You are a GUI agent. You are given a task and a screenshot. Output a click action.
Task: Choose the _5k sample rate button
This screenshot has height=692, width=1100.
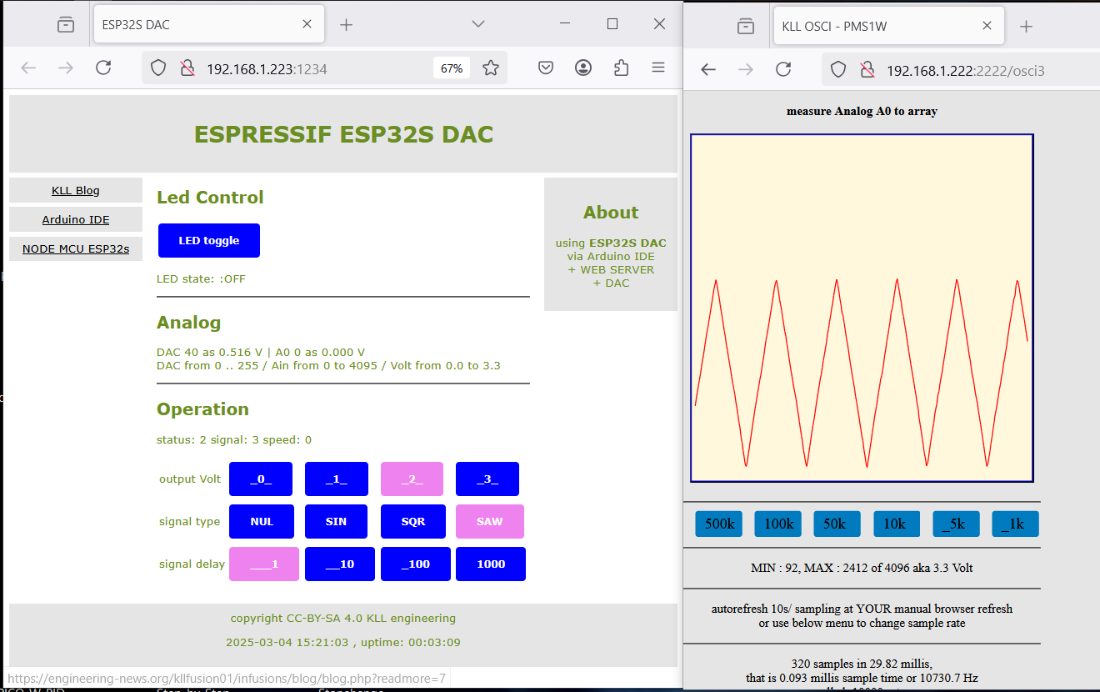956,524
